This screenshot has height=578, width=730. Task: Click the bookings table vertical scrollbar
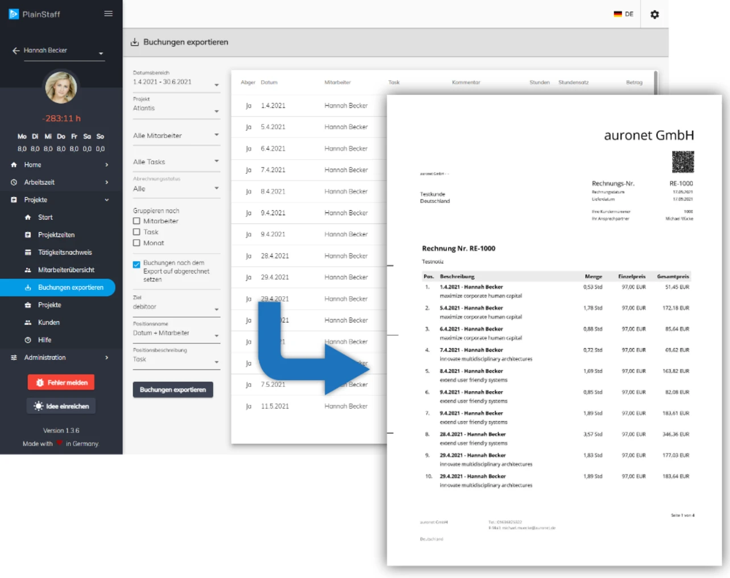click(656, 83)
